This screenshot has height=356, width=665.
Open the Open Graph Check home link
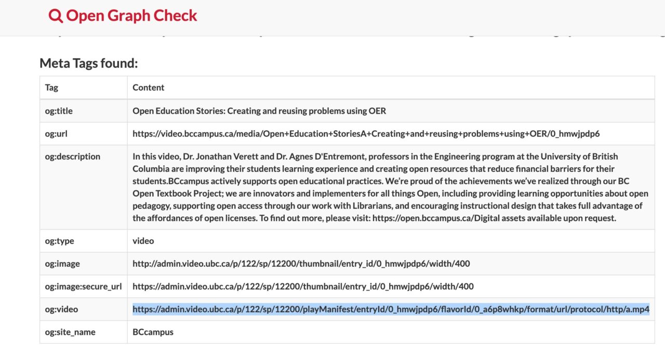click(123, 16)
